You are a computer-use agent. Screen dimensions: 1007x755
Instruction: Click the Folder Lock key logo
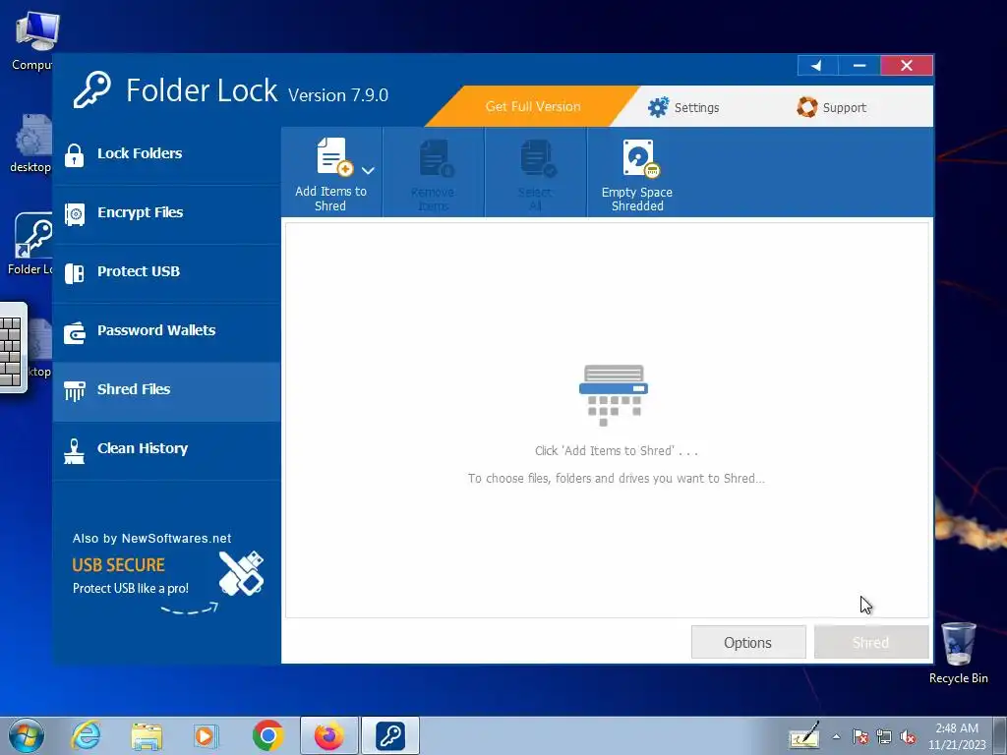point(91,89)
